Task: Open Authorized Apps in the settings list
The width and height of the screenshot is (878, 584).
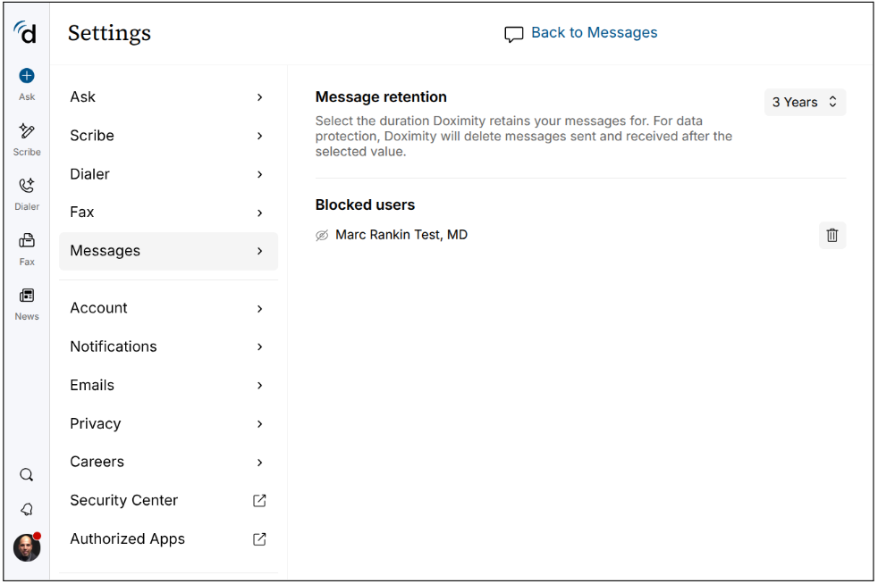Action: [x=168, y=539]
